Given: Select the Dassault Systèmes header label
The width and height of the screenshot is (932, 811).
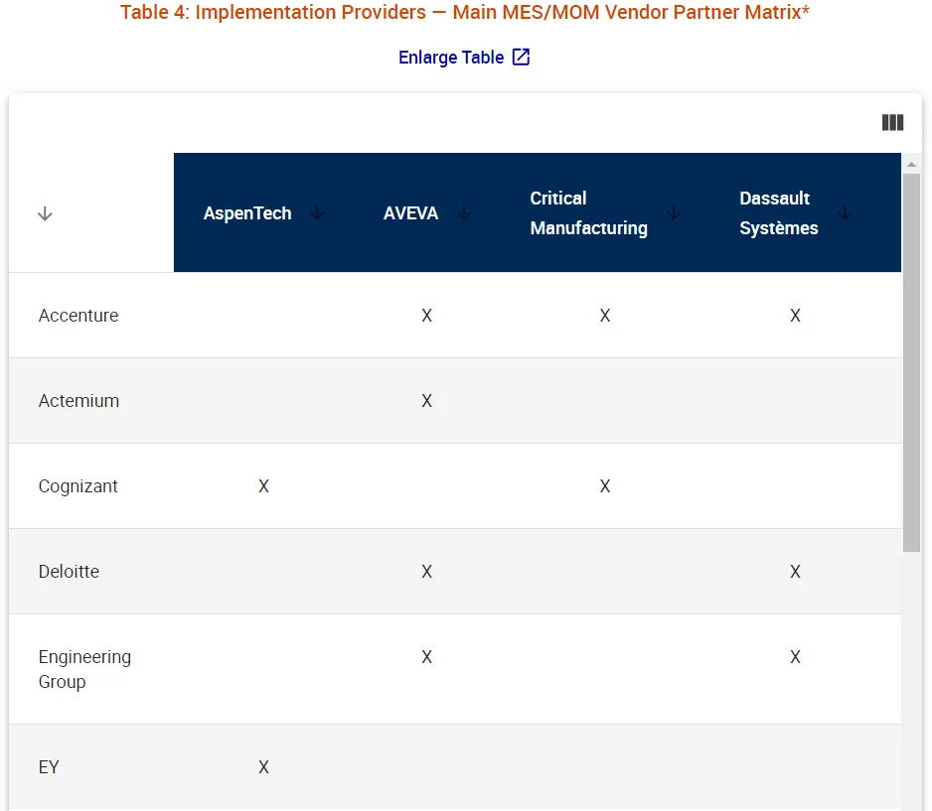Looking at the screenshot, I should [x=779, y=213].
